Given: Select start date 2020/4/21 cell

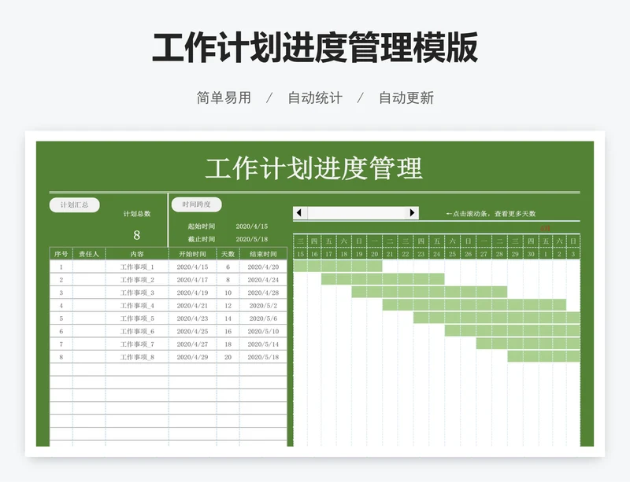Looking at the screenshot, I should pyautogui.click(x=192, y=305).
